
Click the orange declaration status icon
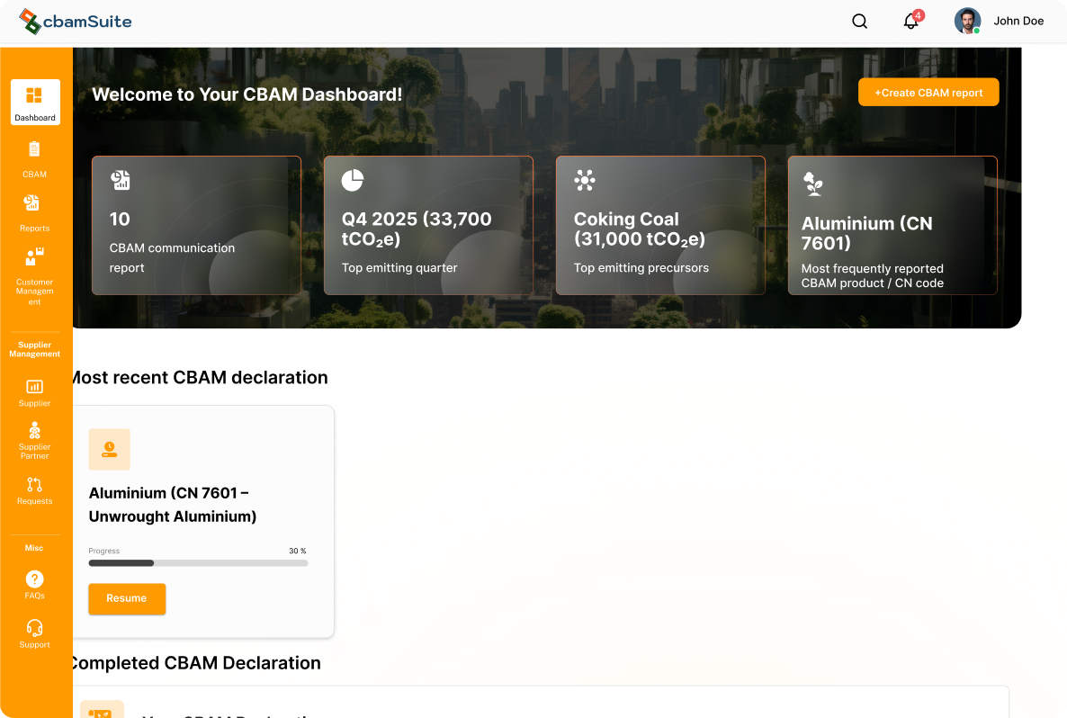coord(110,449)
